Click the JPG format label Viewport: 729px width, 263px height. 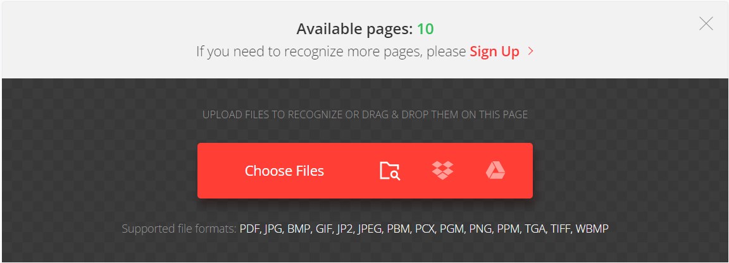[x=273, y=229]
